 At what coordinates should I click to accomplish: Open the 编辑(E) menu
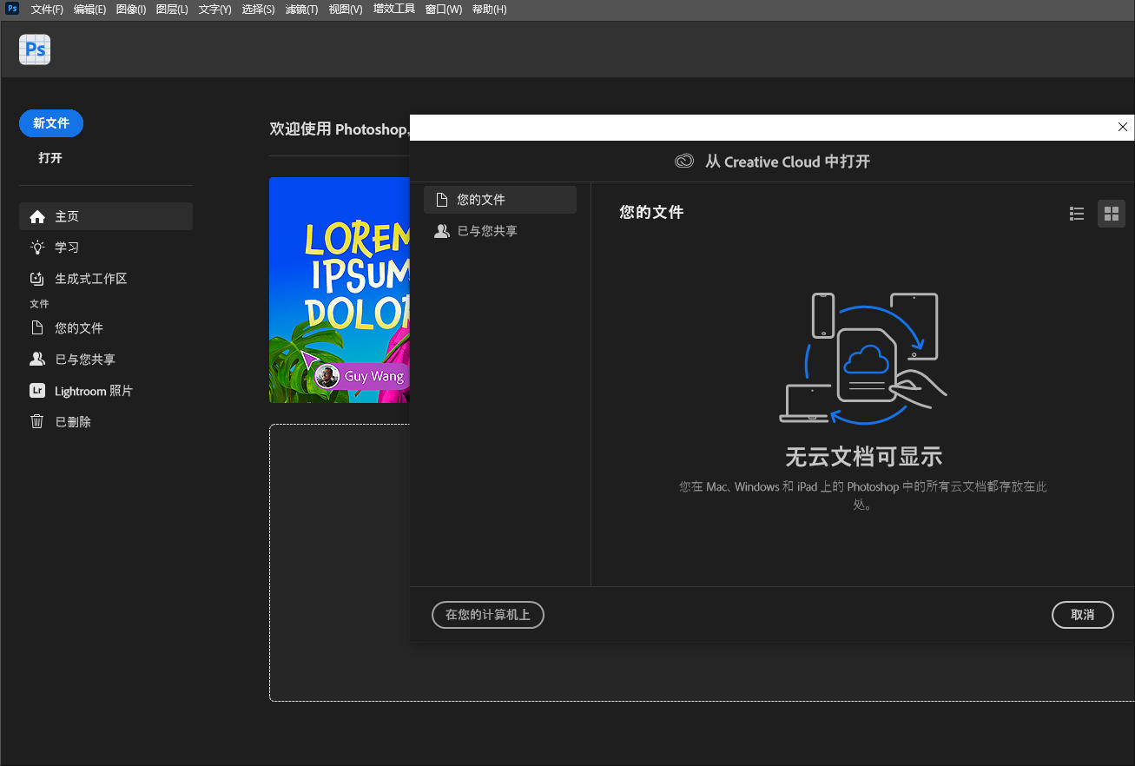point(89,10)
